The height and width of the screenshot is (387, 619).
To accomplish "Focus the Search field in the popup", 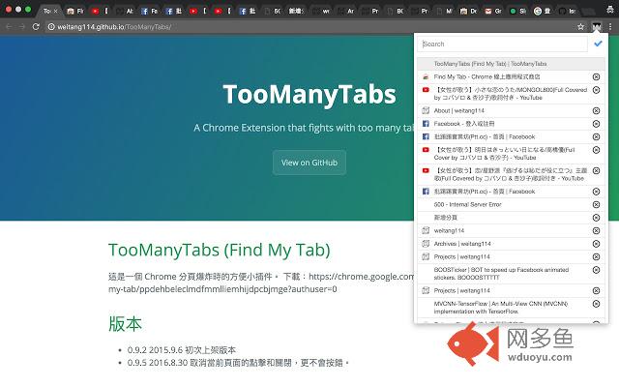I will point(502,44).
